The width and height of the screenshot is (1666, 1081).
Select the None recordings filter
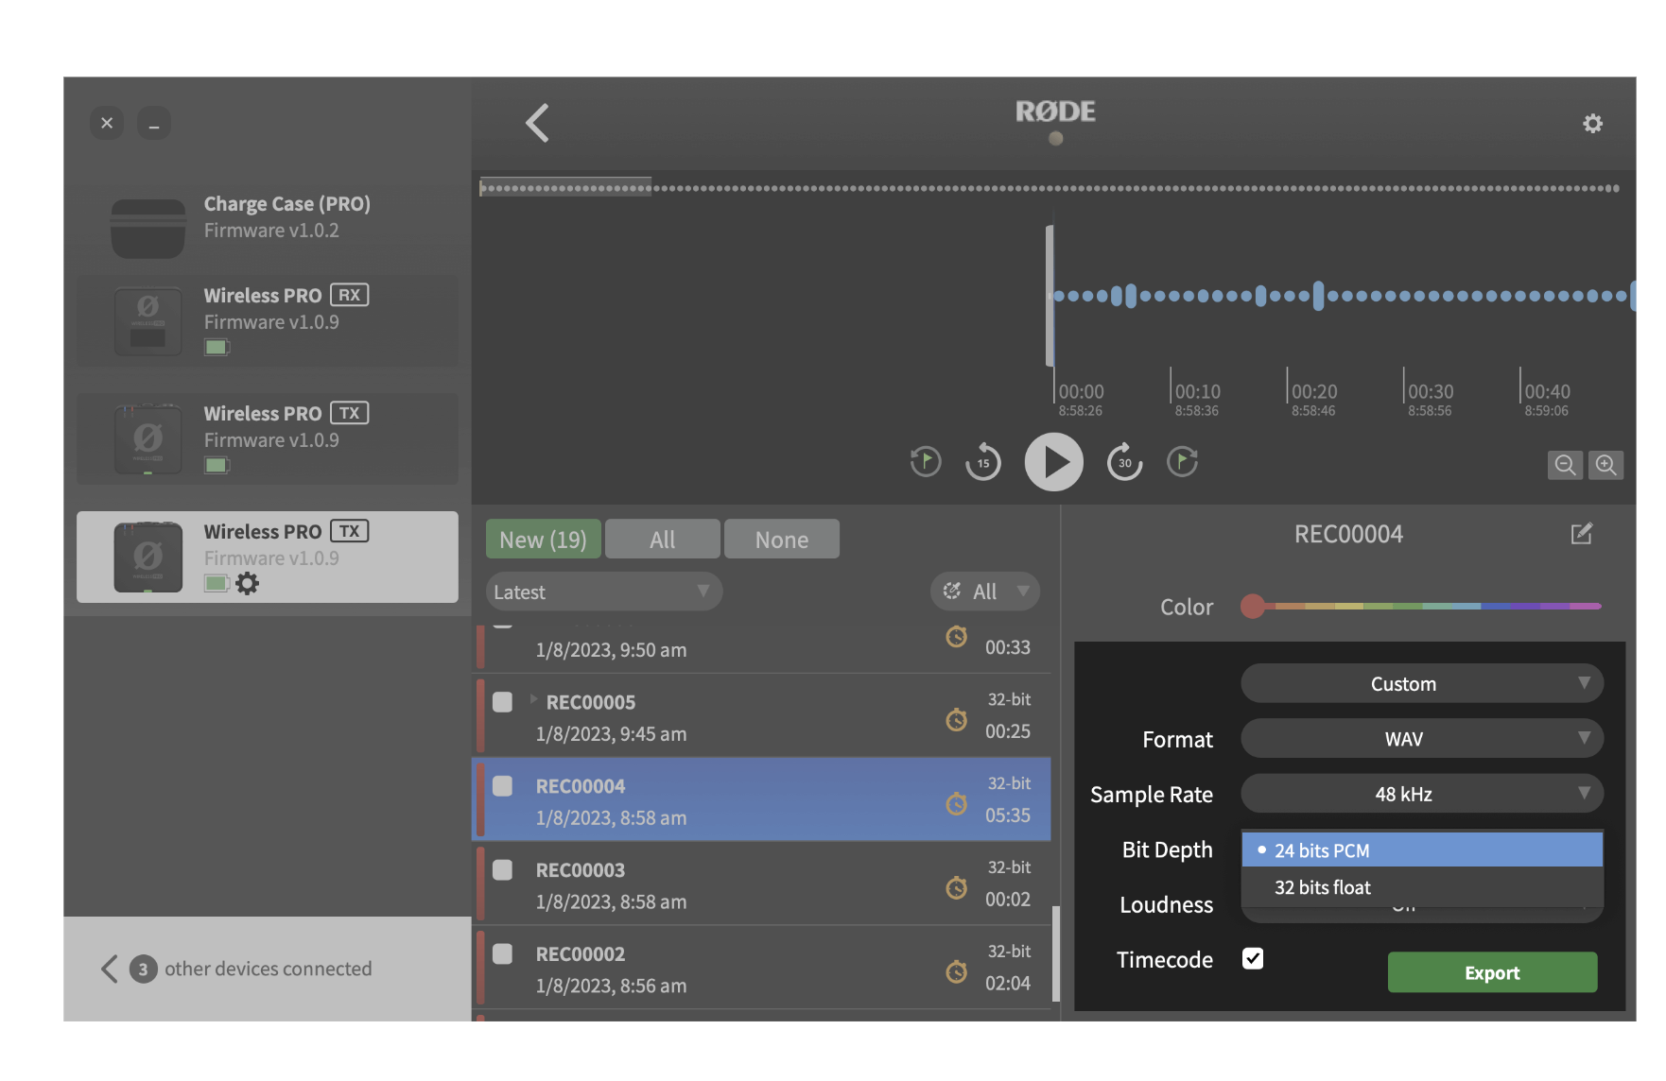[x=781, y=539]
